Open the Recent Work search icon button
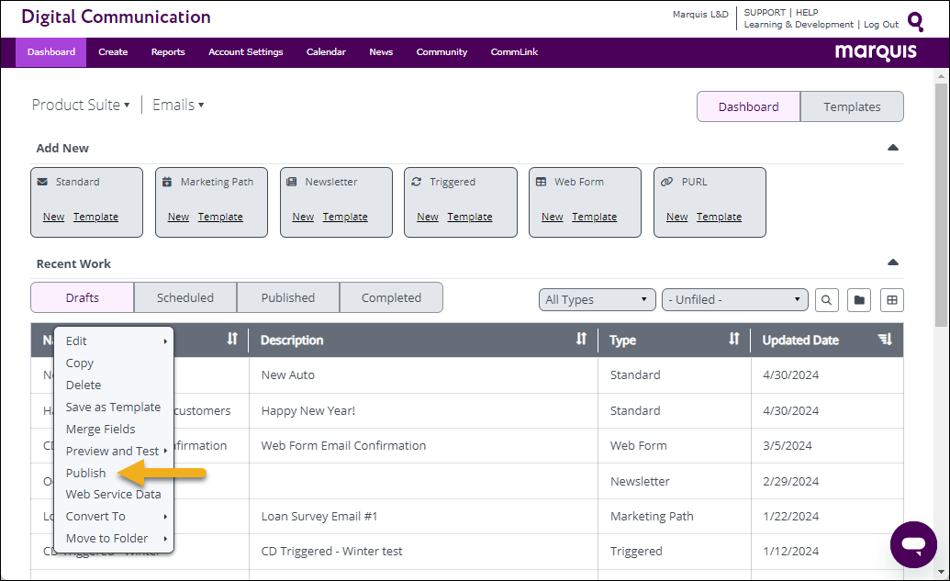The image size is (950, 581). [826, 300]
